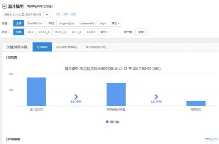This screenshot has height=144, width=219.
Task: Click the 22.74% conversion rate text
Action: tap(156, 102)
